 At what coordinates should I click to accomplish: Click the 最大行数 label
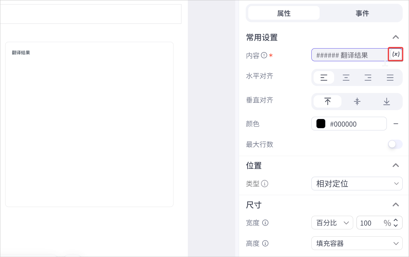259,144
